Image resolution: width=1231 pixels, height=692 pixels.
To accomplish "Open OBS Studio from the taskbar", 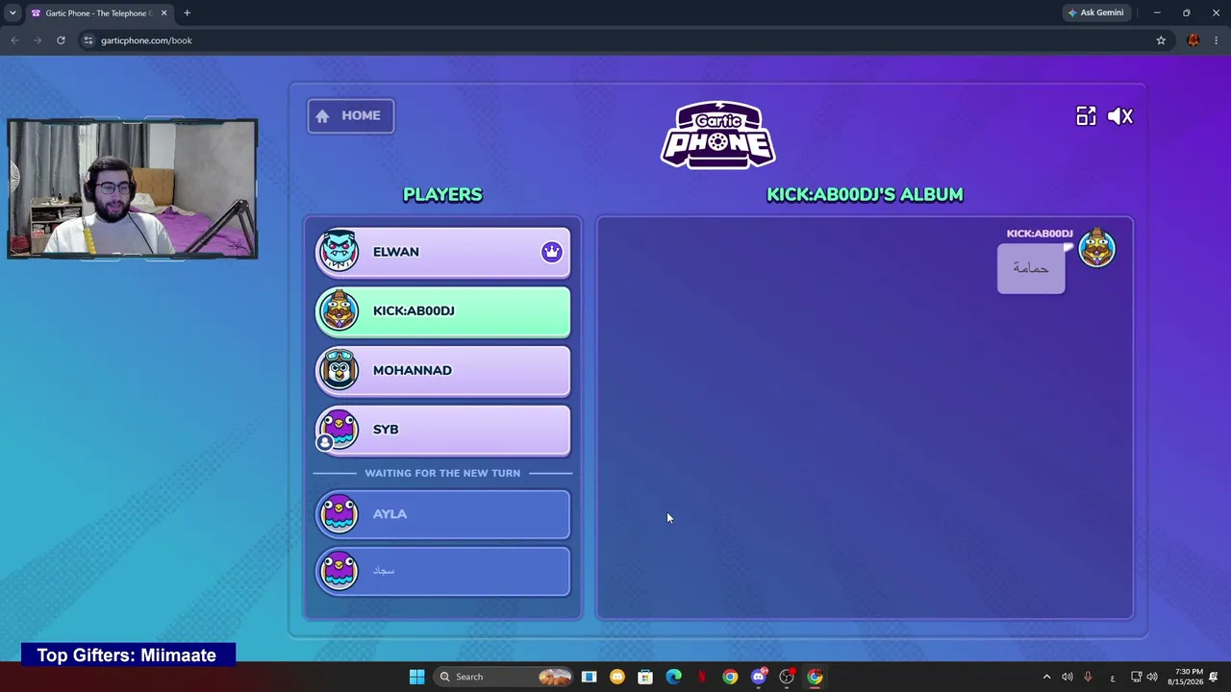I will (x=787, y=677).
